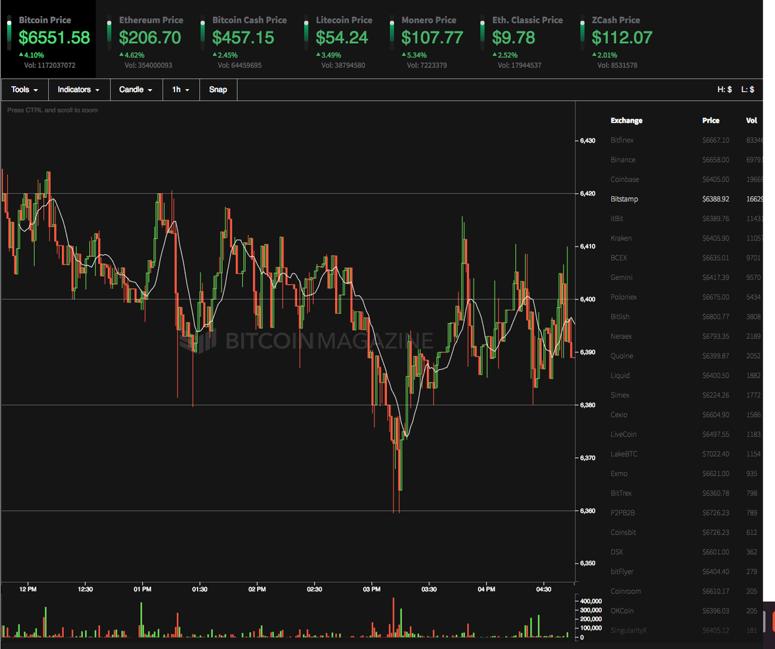Image resolution: width=775 pixels, height=649 pixels.
Task: Select the Coinroom exchange row
Action: 687,592
